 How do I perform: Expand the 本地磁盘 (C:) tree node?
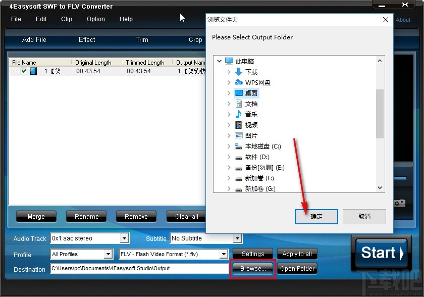[x=229, y=146]
